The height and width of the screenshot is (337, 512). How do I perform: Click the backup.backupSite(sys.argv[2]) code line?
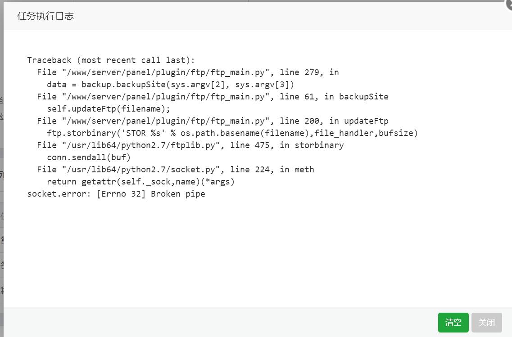pyautogui.click(x=170, y=85)
